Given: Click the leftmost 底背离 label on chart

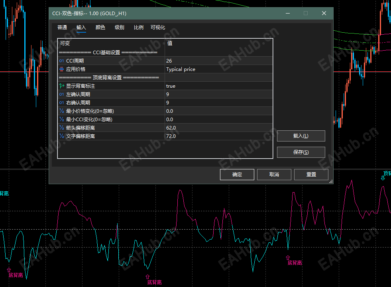Looking at the screenshot, I should click(16, 275).
